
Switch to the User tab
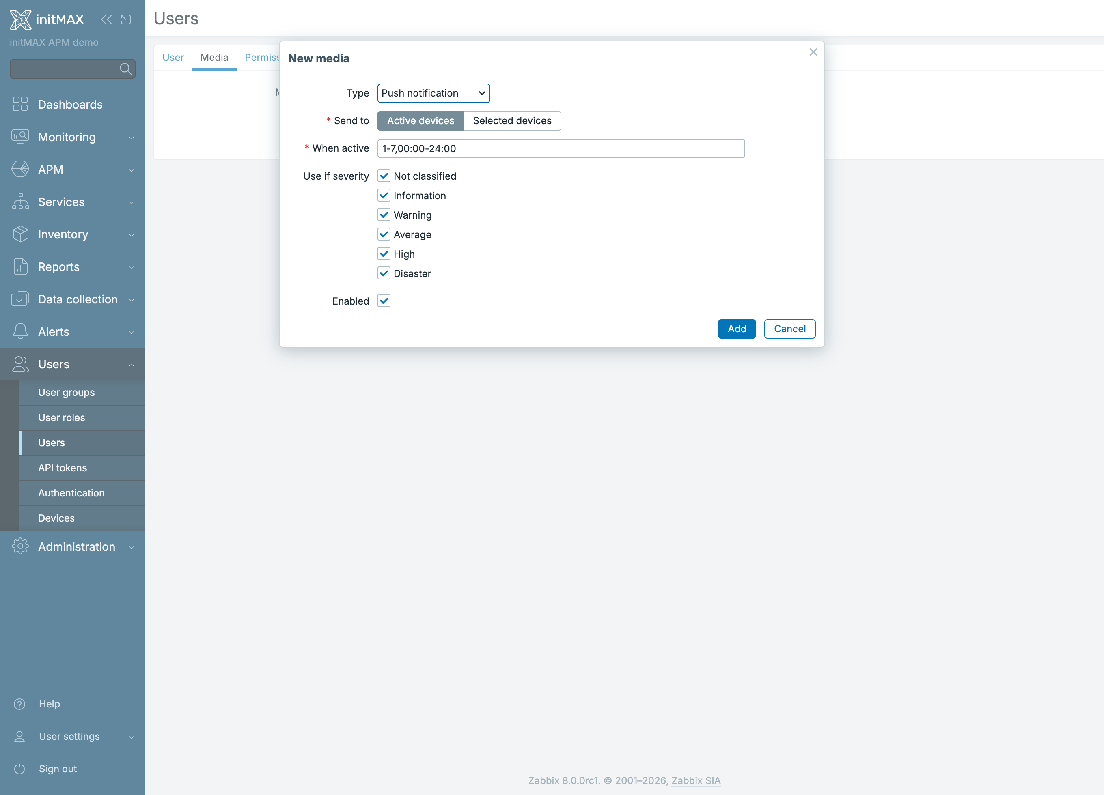[173, 58]
